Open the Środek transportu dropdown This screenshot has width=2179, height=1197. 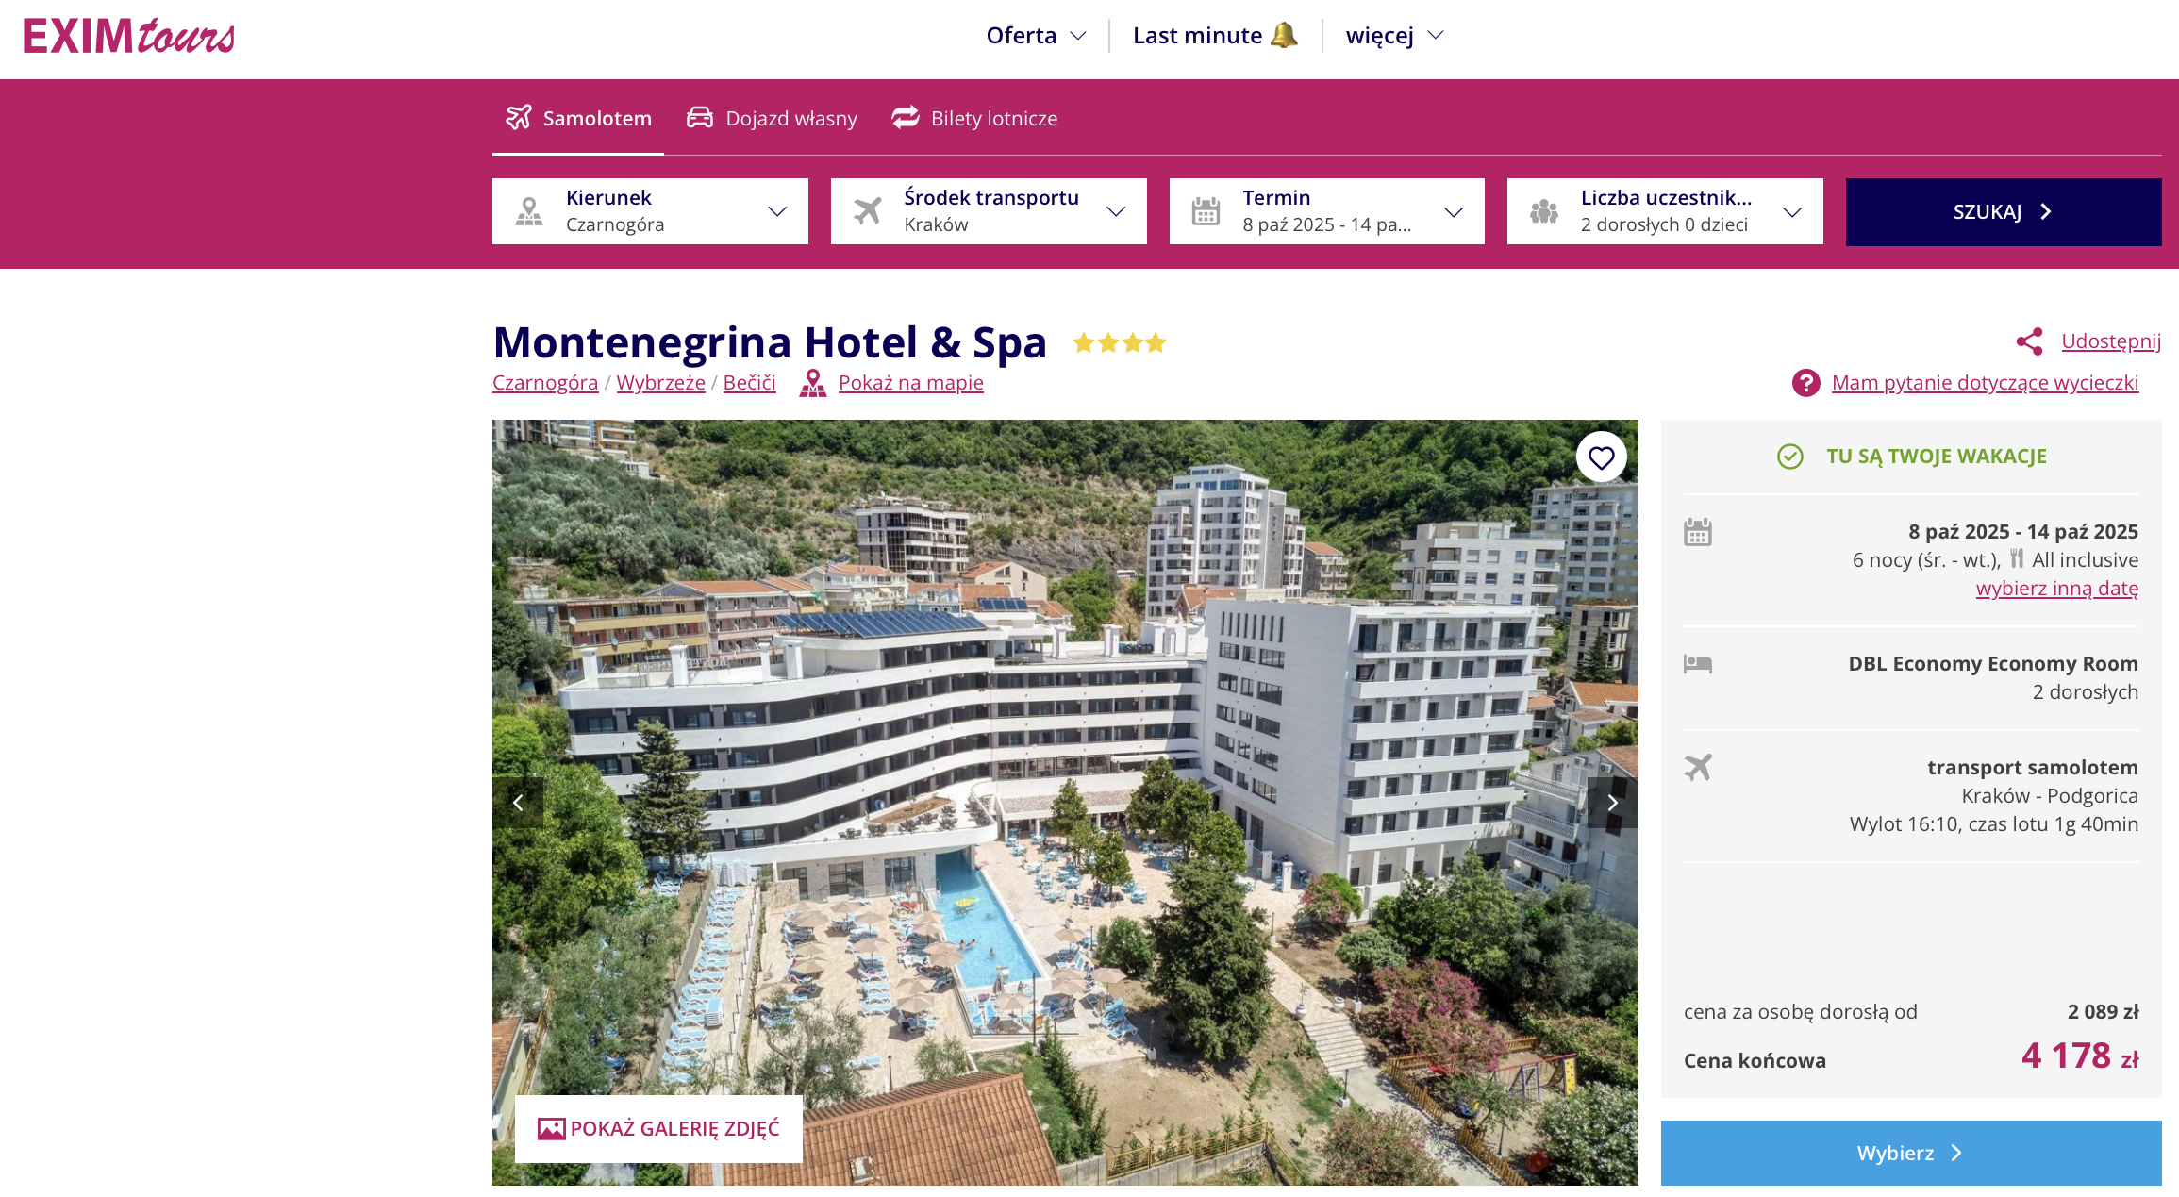(x=989, y=211)
